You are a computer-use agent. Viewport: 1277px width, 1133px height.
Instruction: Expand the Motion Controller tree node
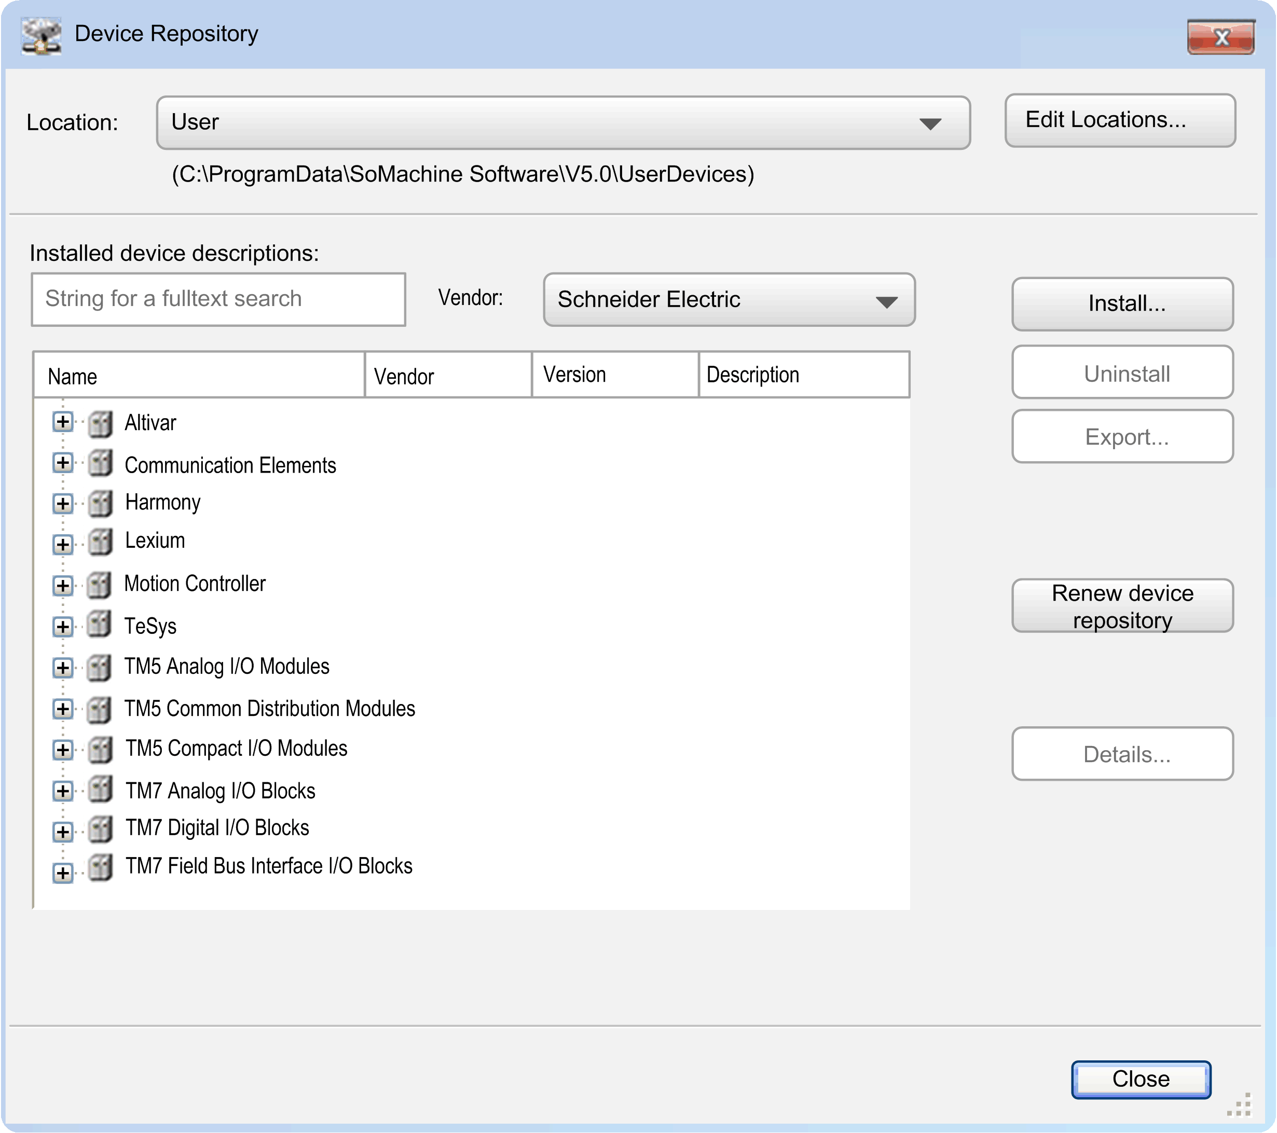(x=62, y=585)
